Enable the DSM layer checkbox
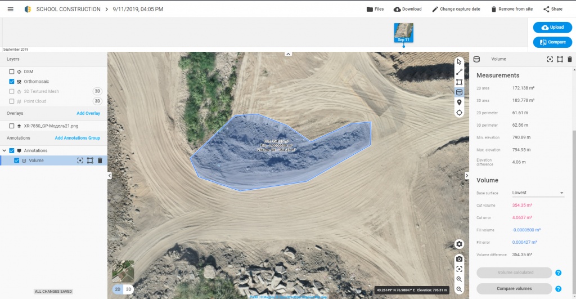Screen dimensions: 576x299 coord(12,72)
